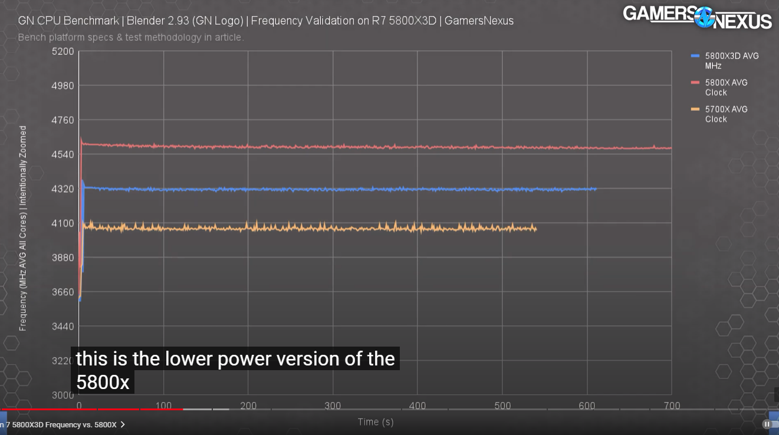Click the y-axis value '3440'

pyautogui.click(x=63, y=326)
